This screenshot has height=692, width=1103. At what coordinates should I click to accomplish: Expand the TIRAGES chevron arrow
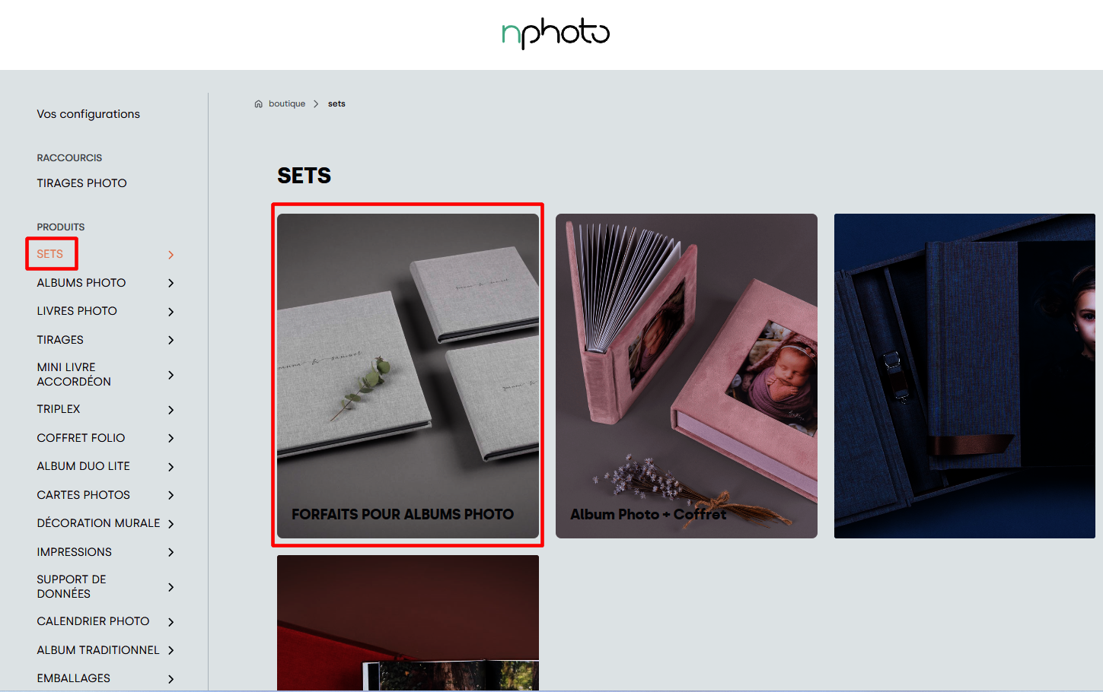coord(171,340)
